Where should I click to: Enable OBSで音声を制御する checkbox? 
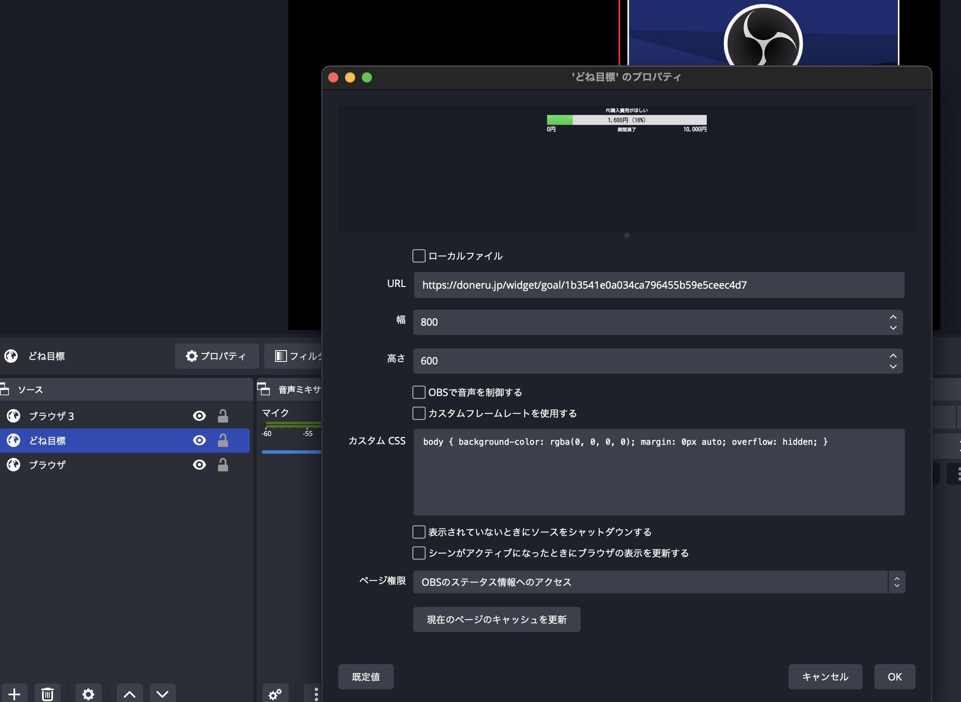[419, 392]
